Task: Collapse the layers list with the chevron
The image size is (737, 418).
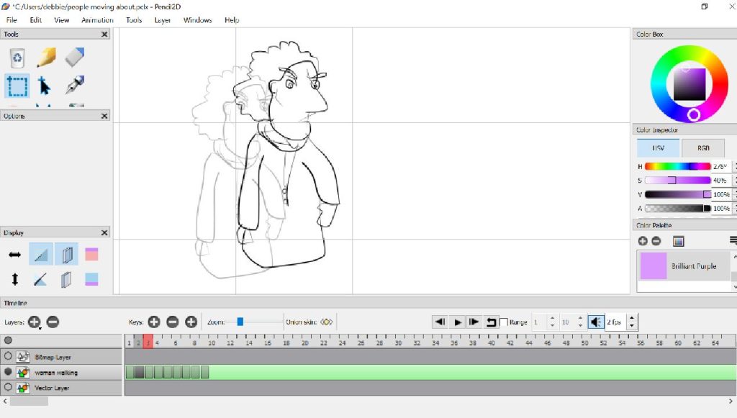Action: tap(6, 400)
